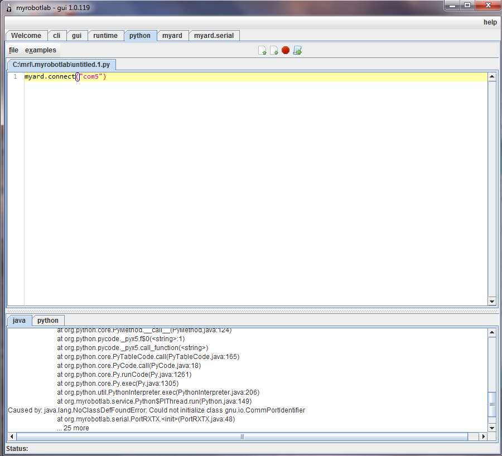The height and width of the screenshot is (456, 502).
Task: Click the "_pyx5.call_function" stack trace line
Action: pyautogui.click(x=133, y=347)
